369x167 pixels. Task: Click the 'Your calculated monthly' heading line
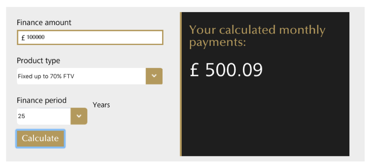(257, 30)
